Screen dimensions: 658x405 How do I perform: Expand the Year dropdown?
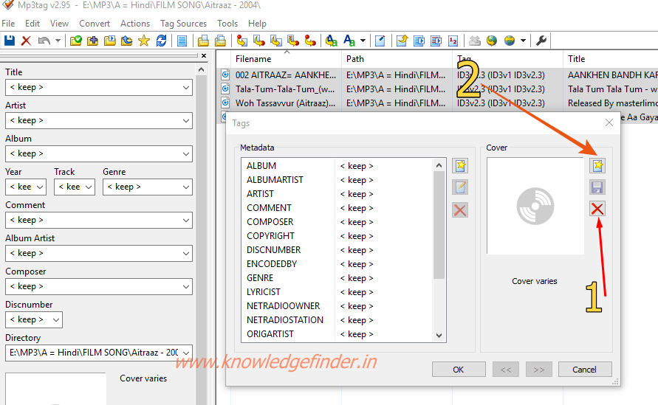click(x=40, y=187)
